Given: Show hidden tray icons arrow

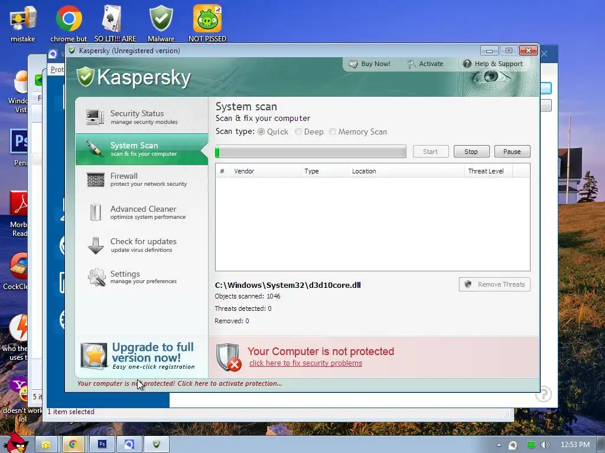Looking at the screenshot, I should coord(499,445).
